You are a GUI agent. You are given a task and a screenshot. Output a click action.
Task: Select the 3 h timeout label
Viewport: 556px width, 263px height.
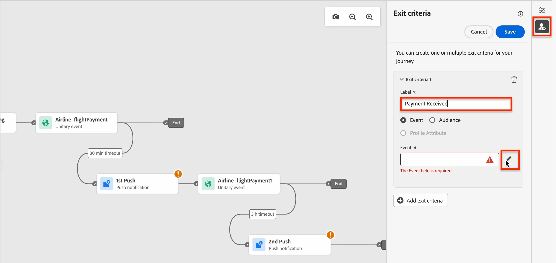click(263, 214)
